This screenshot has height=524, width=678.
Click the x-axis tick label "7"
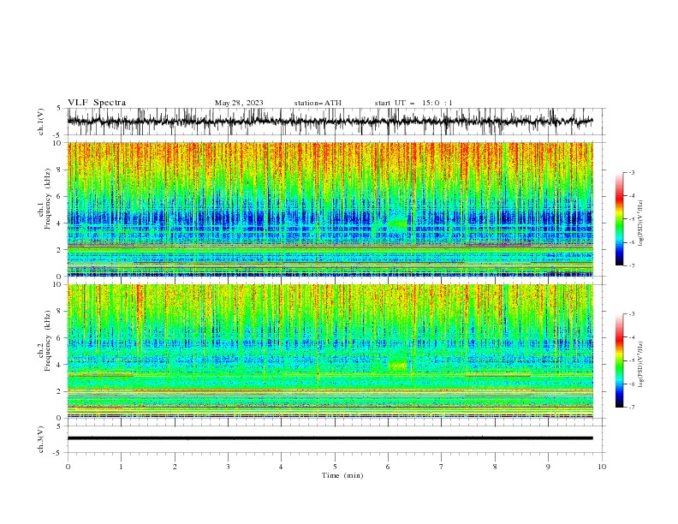point(442,467)
